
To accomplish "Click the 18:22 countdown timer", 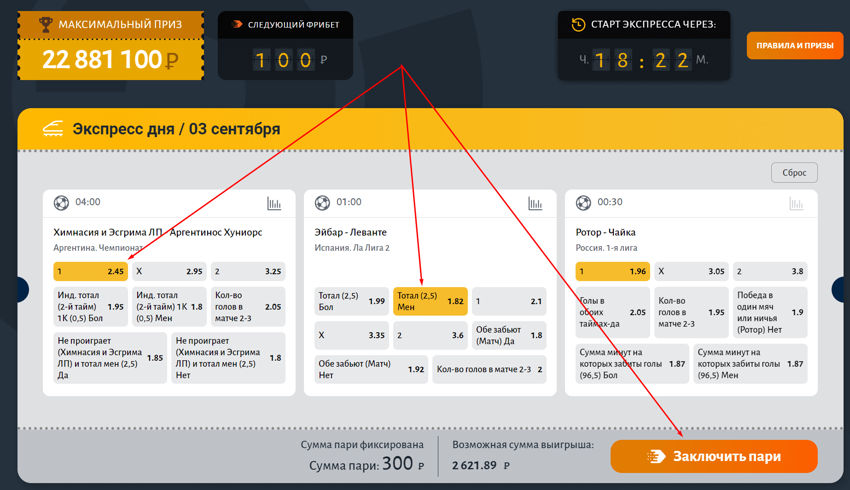I will tap(643, 60).
